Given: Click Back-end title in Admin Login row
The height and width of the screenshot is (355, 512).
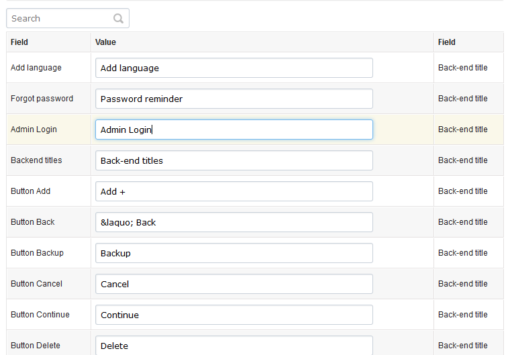Looking at the screenshot, I should (463, 130).
